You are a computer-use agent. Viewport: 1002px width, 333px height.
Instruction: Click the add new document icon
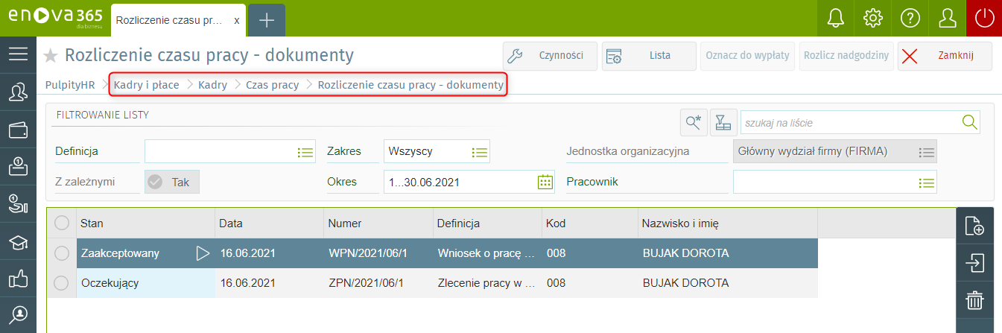(x=974, y=226)
